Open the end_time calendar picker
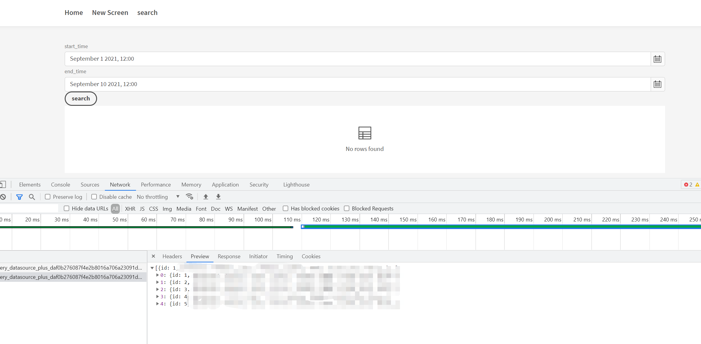The height and width of the screenshot is (344, 701). pyautogui.click(x=657, y=84)
